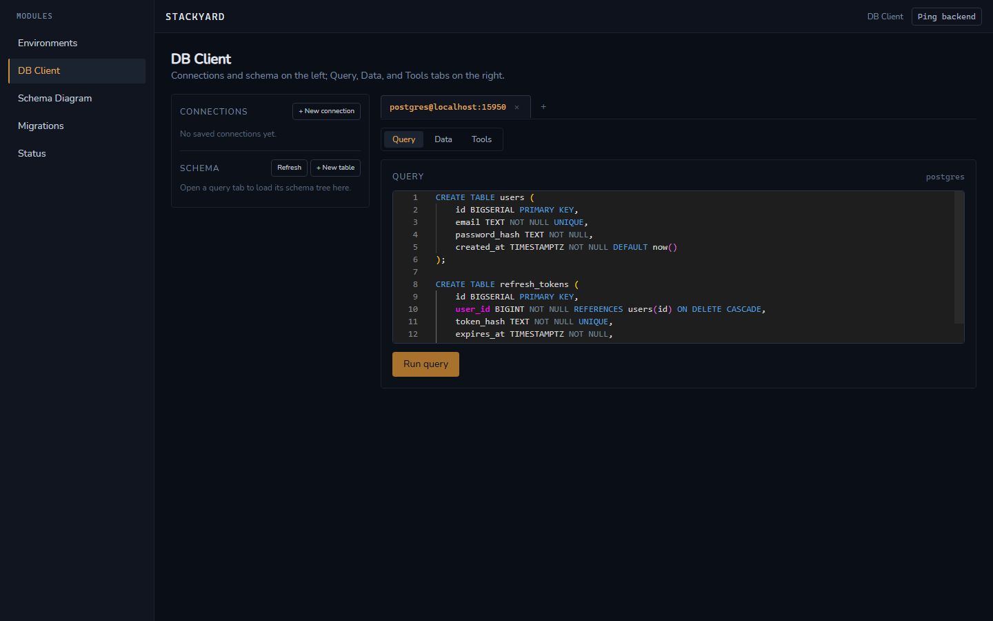Screen dimensions: 993x621
Task: Click the editor vertical scrollbar
Action: point(959,257)
